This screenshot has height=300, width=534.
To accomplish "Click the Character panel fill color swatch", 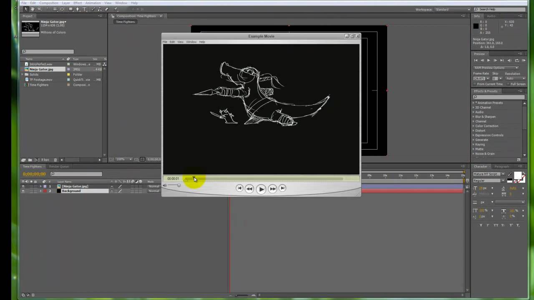I will [518, 175].
